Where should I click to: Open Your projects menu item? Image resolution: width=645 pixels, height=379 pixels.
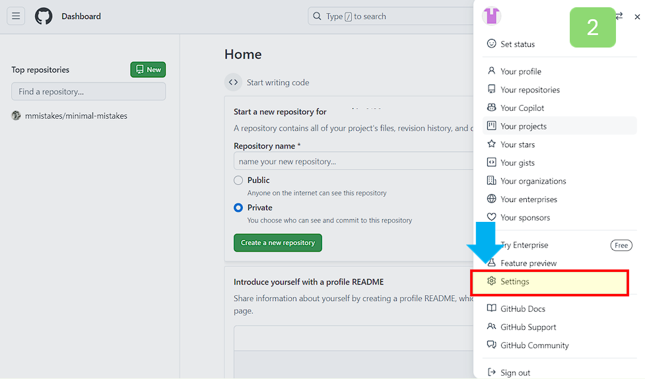(x=559, y=126)
